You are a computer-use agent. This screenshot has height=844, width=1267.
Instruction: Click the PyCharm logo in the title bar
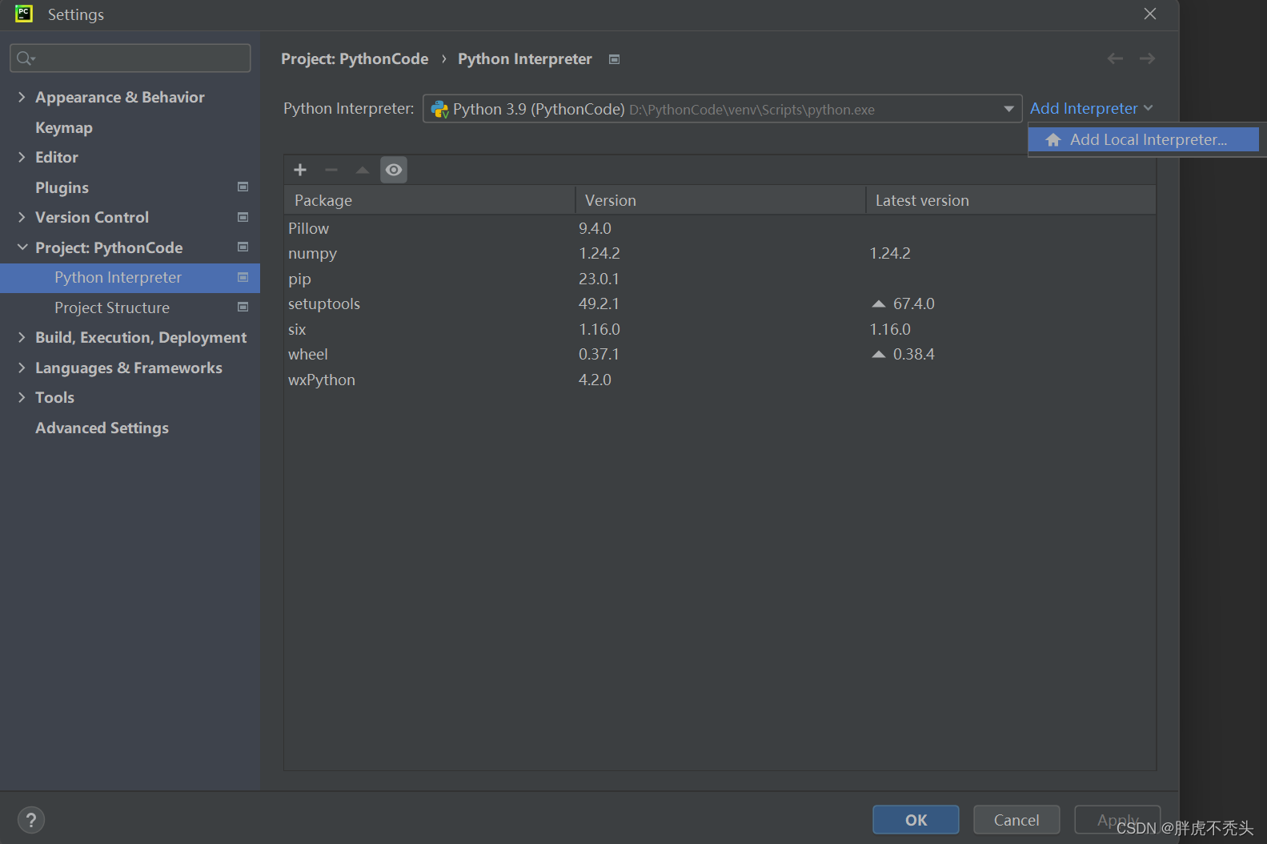point(24,14)
